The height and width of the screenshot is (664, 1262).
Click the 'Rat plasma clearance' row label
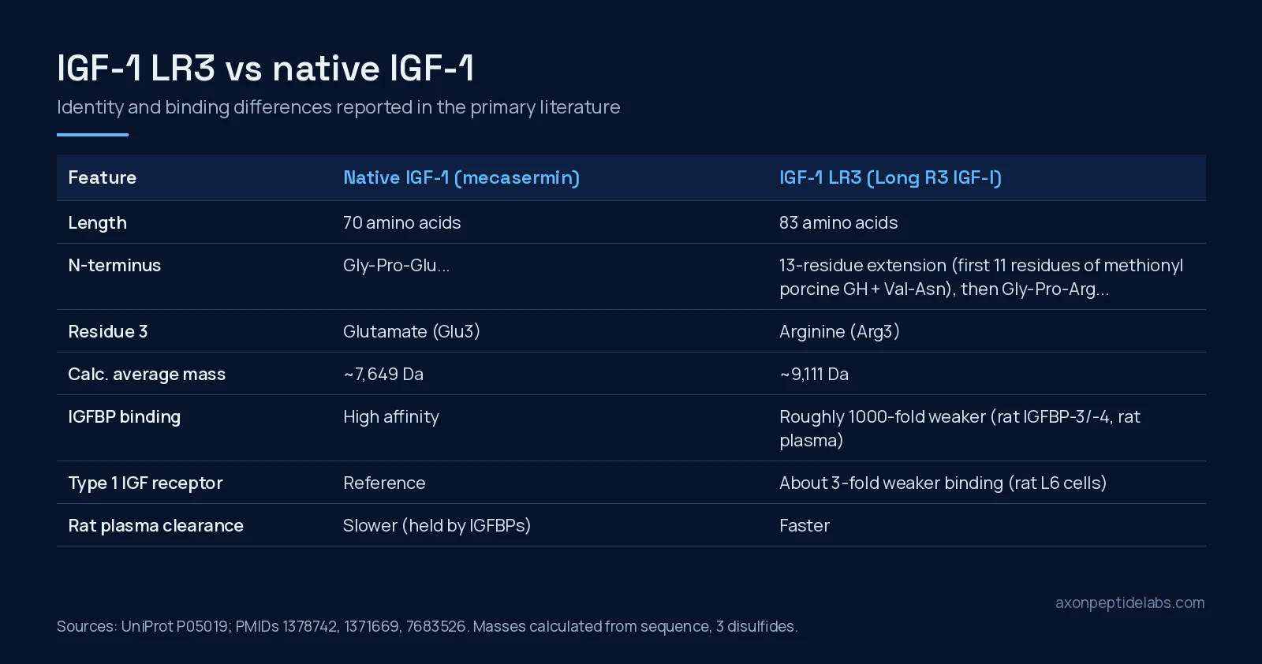156,526
